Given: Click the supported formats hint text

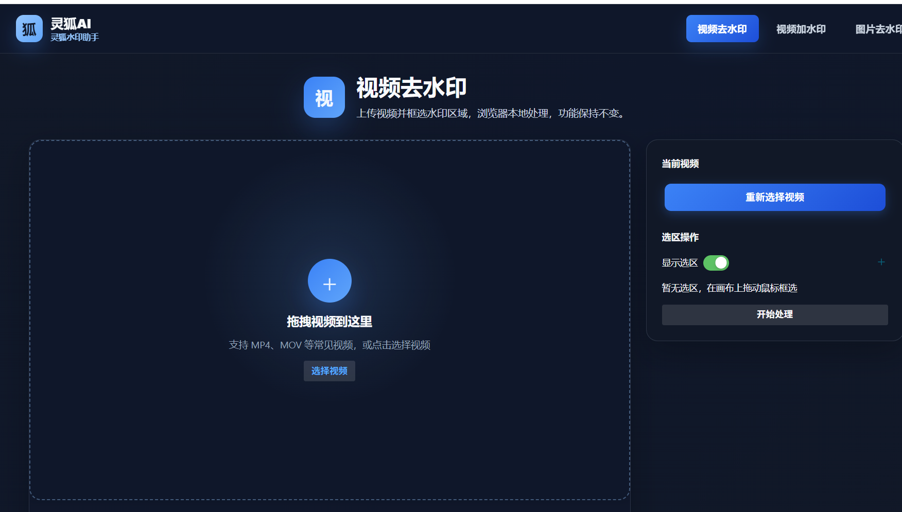Looking at the screenshot, I should (x=329, y=345).
